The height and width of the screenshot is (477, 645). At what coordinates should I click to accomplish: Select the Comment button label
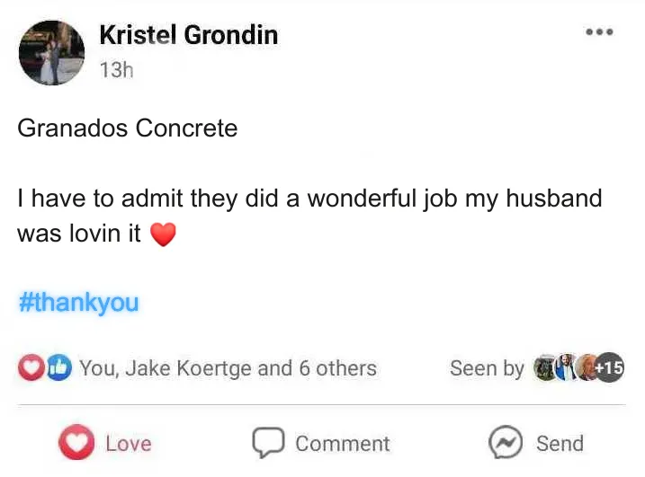[x=343, y=444]
